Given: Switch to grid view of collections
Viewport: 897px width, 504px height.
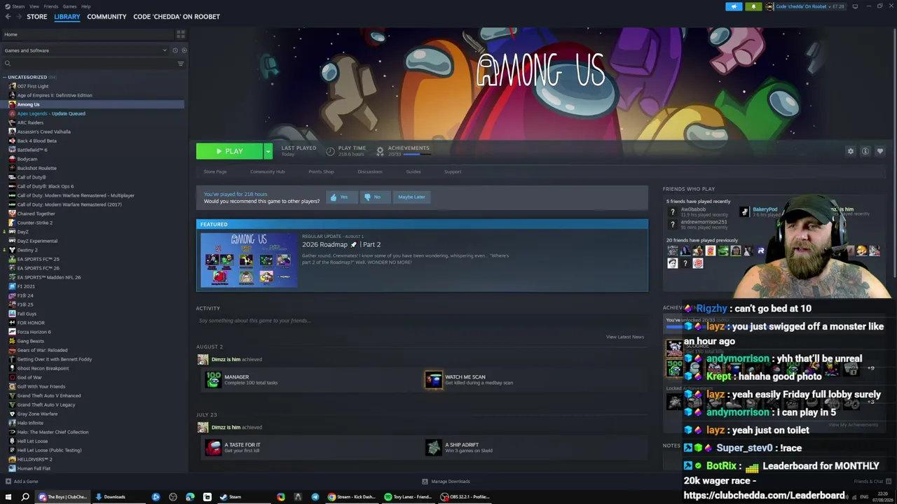Looking at the screenshot, I should 180,34.
